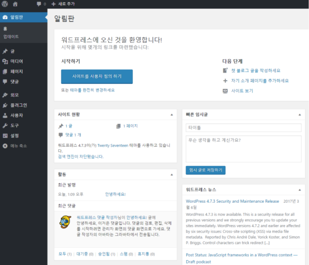Click the bubble icon next to 댓글 1 개
The width and height of the screenshot is (309, 265).
pyautogui.click(x=61, y=135)
